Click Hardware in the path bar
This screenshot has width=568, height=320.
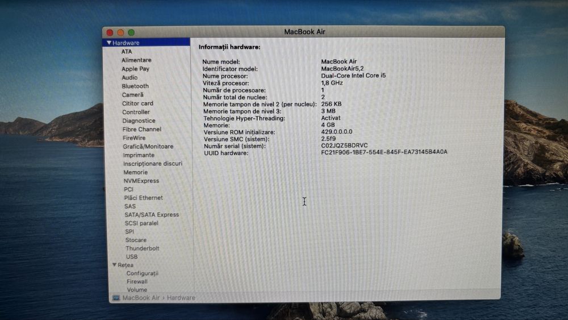click(x=181, y=298)
